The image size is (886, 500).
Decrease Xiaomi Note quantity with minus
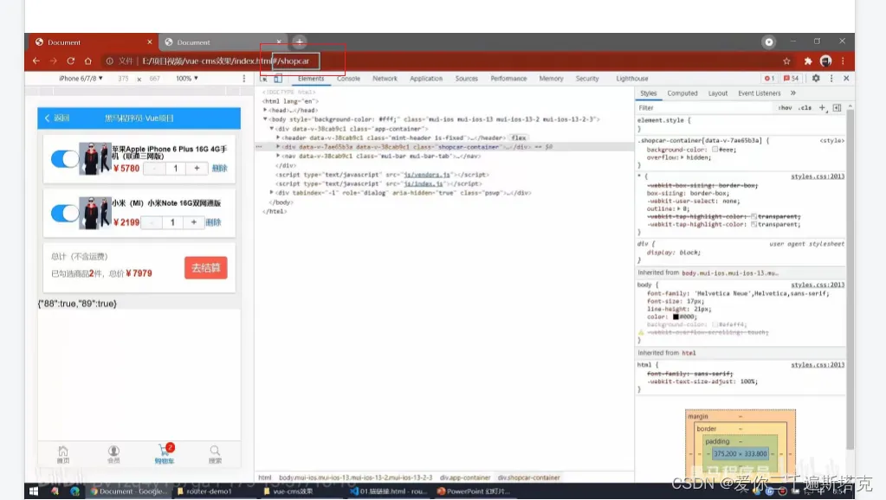pos(152,222)
